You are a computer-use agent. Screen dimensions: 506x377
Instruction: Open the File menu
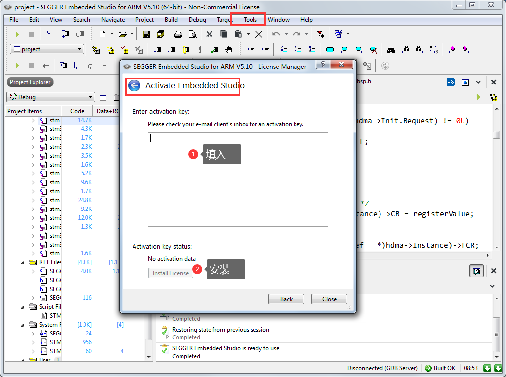pyautogui.click(x=14, y=20)
